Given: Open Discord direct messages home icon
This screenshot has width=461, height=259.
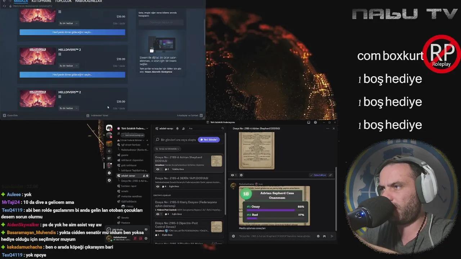Looking at the screenshot, I should (x=109, y=128).
